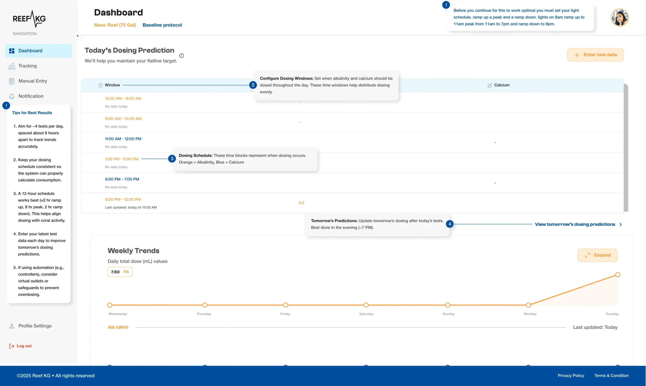646x386 pixels.
Task: Click the plus icon in Enter test data
Action: coord(577,55)
